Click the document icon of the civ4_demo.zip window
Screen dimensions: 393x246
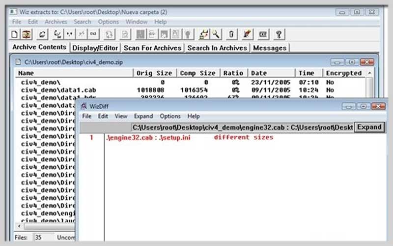pos(18,62)
